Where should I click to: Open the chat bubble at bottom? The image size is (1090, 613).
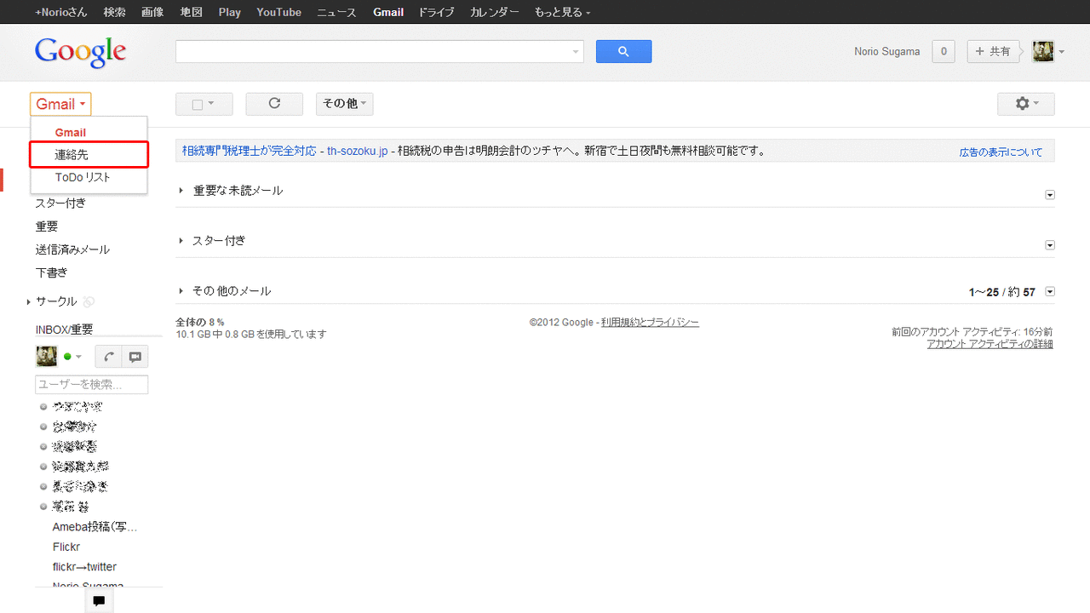(99, 601)
